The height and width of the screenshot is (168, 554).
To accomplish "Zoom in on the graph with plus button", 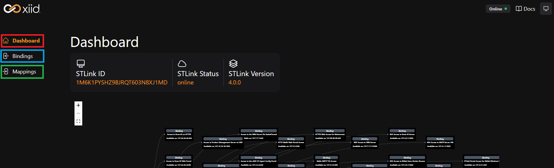I will [78, 105].
